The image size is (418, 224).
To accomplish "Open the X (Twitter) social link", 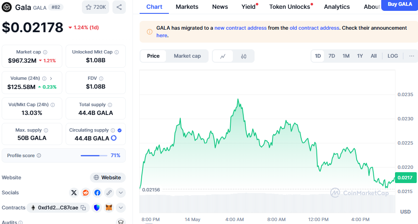I will 74,193.
